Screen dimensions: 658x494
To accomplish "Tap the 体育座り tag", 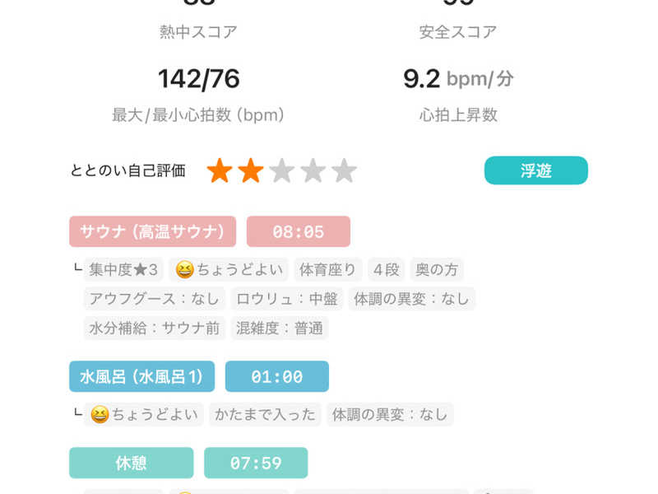I will coord(327,269).
